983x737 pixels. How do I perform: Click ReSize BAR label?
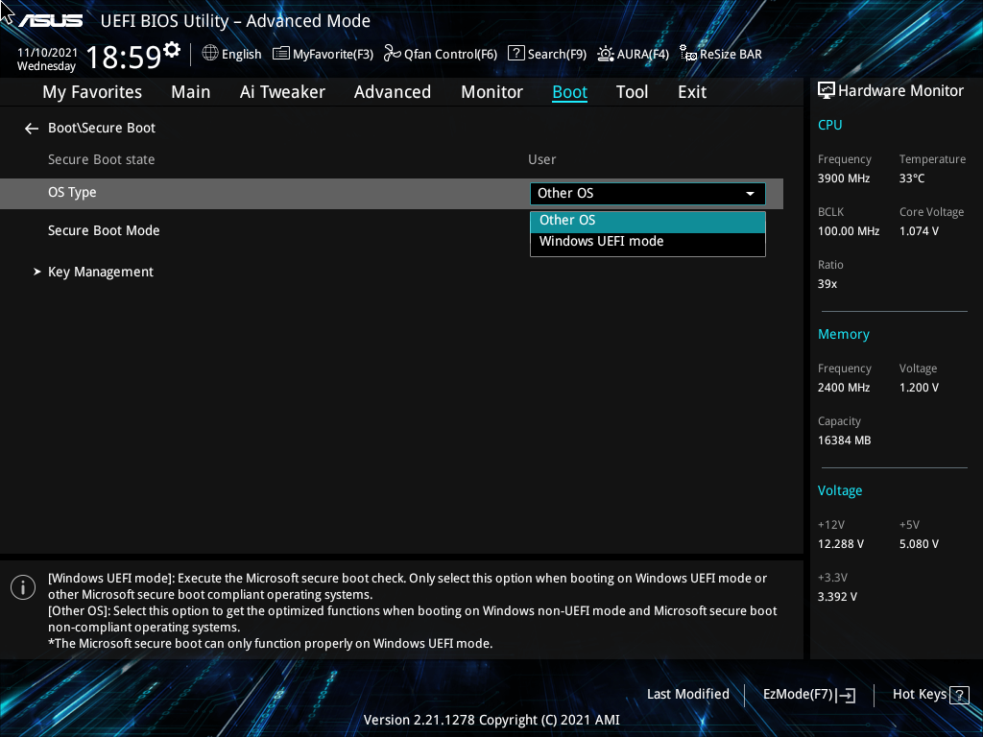point(731,55)
